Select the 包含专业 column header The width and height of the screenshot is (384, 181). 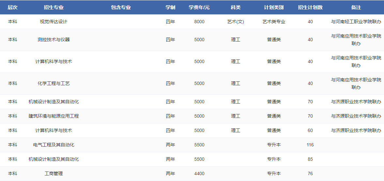121,7
